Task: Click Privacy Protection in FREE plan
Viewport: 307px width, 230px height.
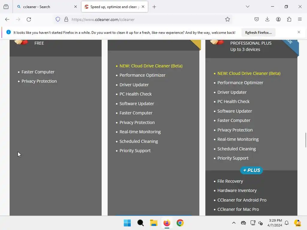Action: (39, 81)
